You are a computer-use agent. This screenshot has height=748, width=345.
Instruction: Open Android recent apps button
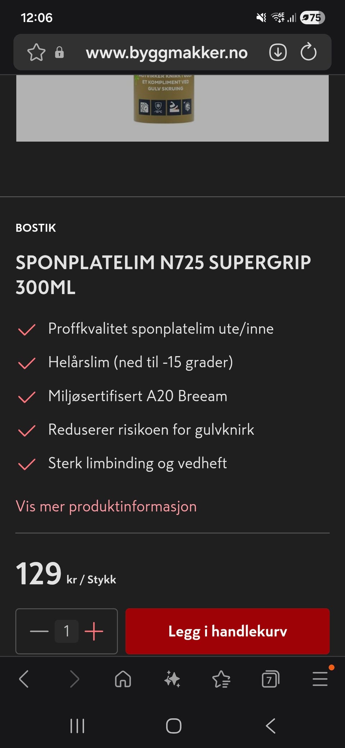(77, 726)
